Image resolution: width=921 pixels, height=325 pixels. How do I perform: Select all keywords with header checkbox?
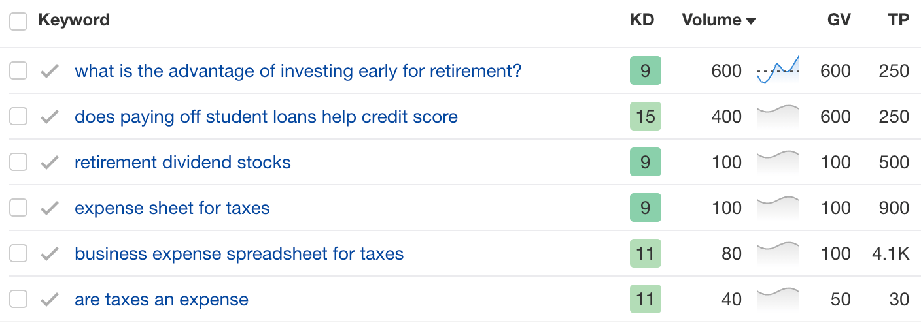[x=18, y=22]
